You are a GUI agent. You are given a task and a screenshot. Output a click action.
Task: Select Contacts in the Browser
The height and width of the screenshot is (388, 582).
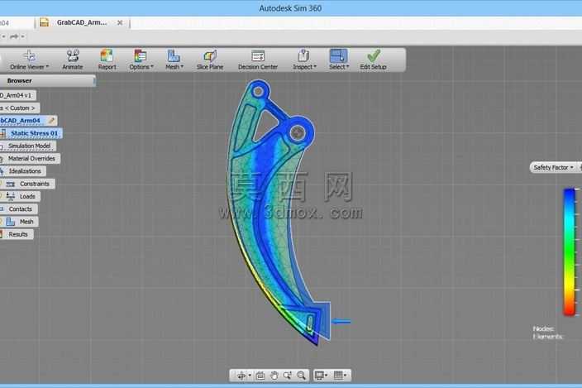(x=21, y=209)
